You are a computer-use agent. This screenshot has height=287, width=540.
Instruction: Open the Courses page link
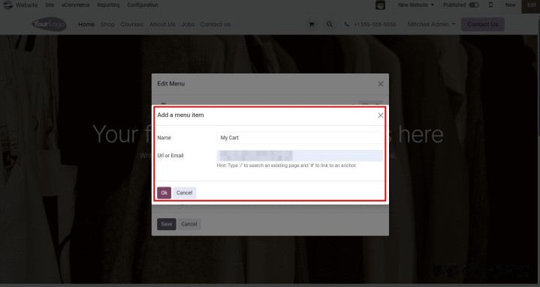click(x=132, y=25)
